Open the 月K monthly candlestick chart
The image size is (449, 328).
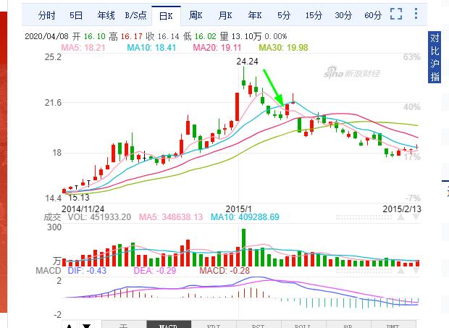tap(225, 14)
